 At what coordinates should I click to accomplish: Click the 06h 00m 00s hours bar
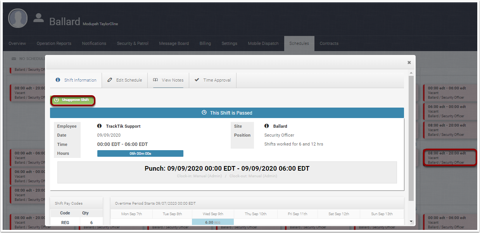click(140, 154)
